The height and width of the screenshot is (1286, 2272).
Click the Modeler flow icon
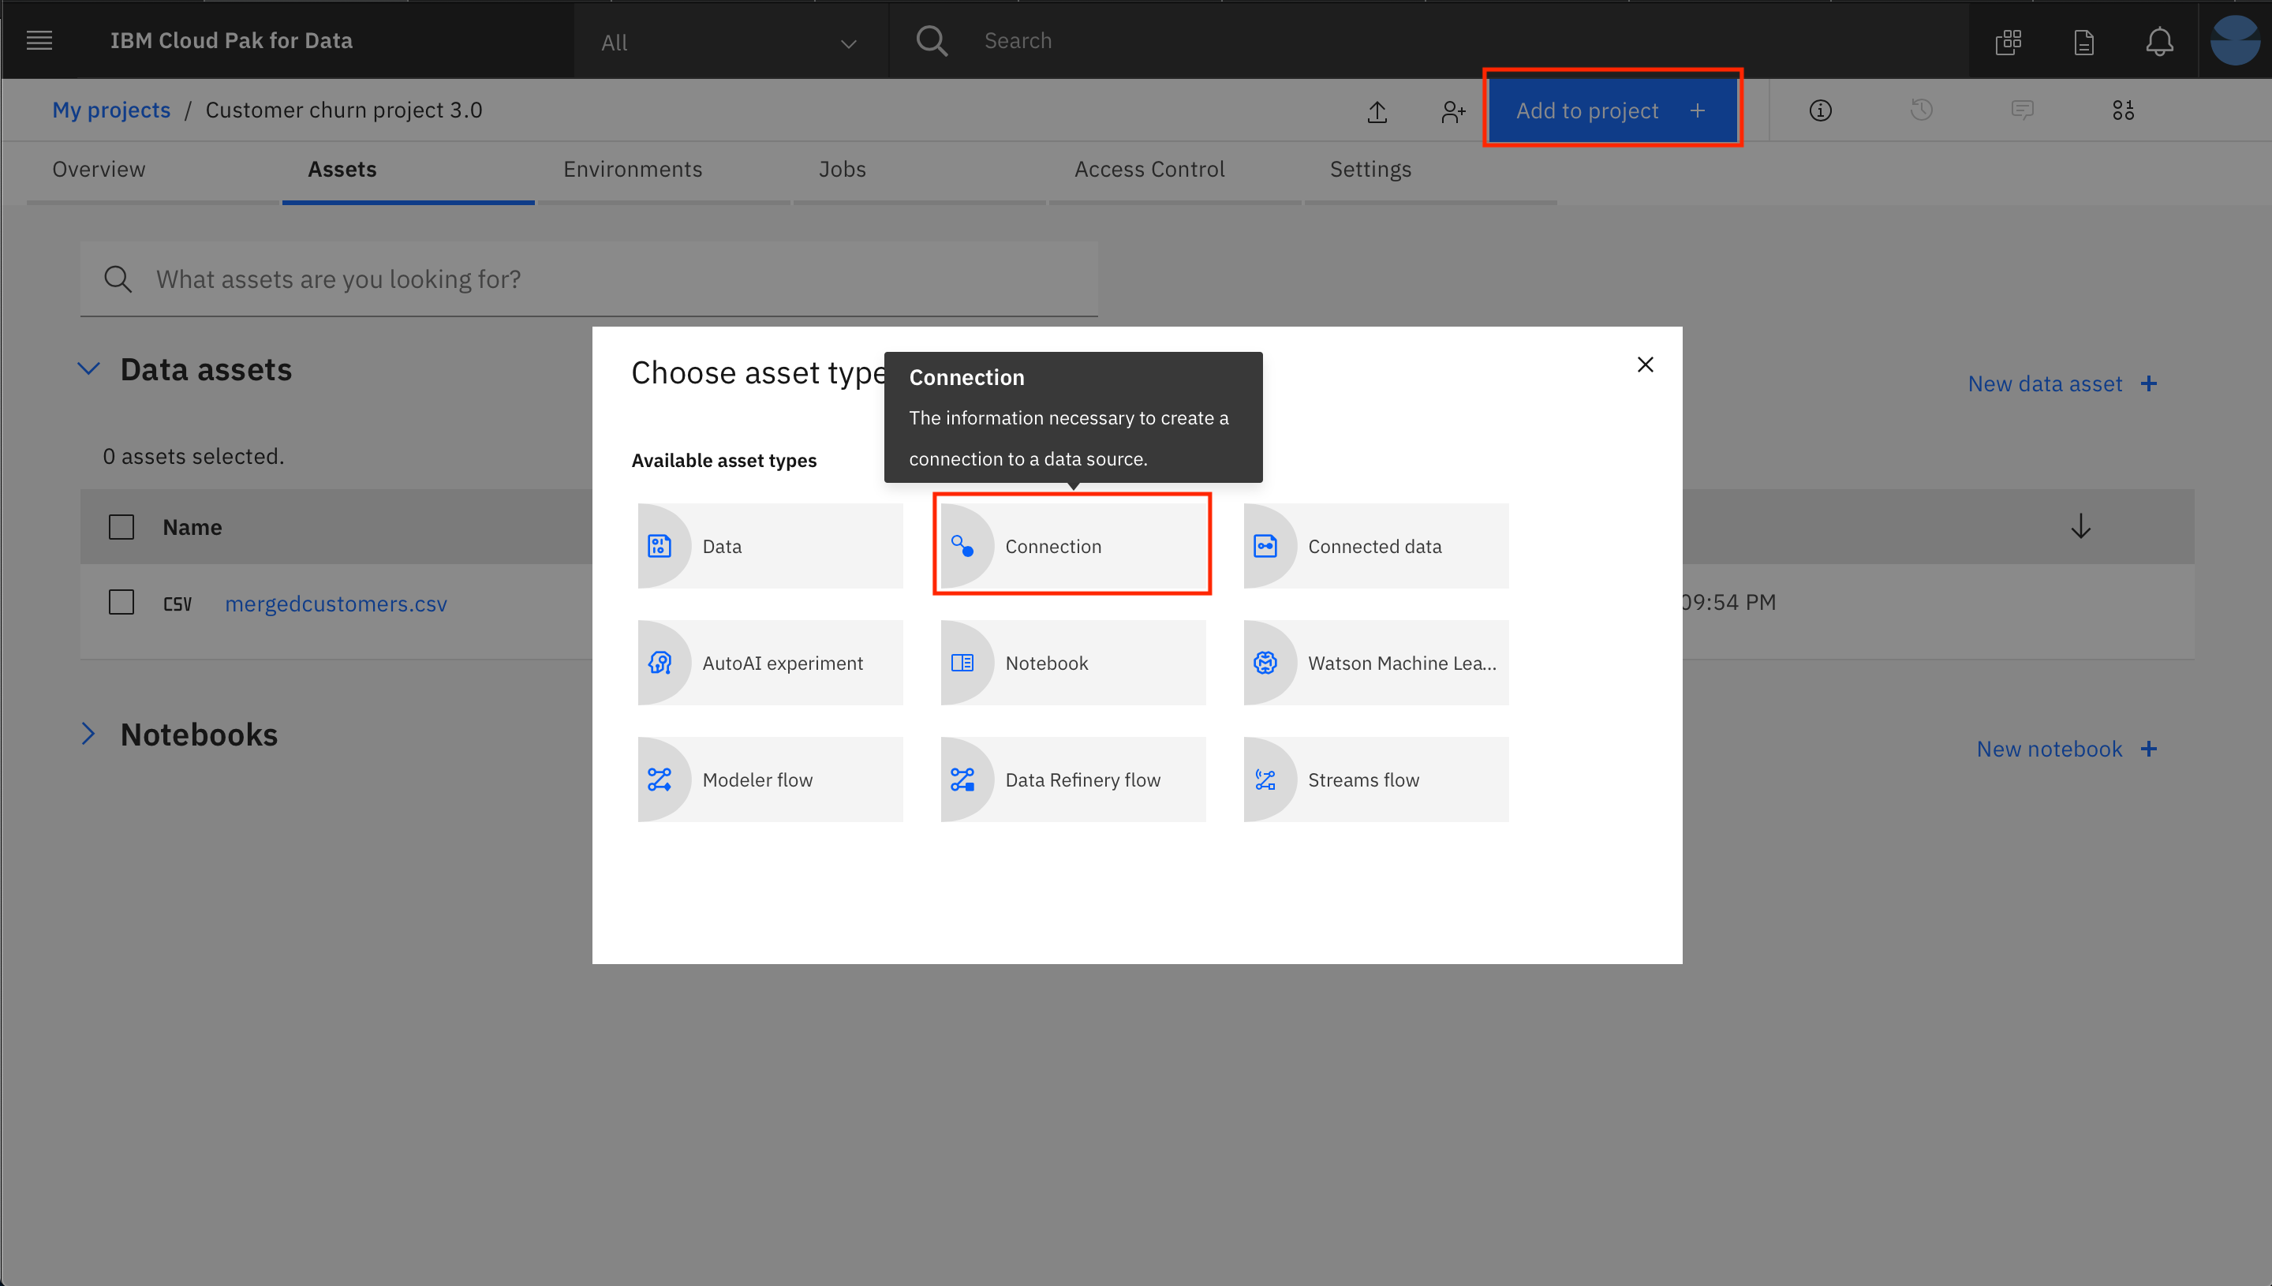click(x=662, y=779)
